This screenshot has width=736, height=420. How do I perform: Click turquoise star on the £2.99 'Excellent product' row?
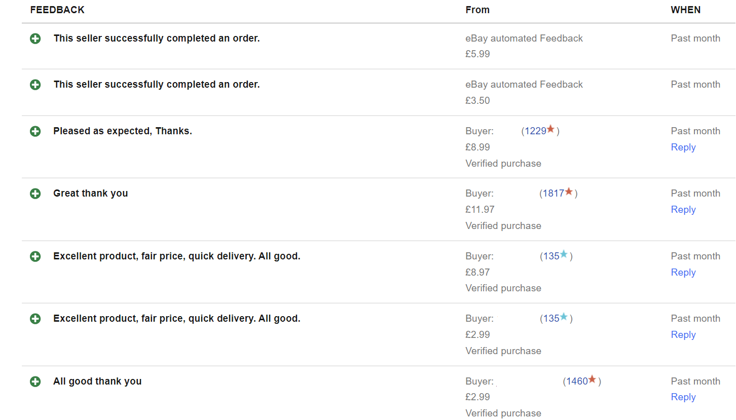pyautogui.click(x=564, y=317)
